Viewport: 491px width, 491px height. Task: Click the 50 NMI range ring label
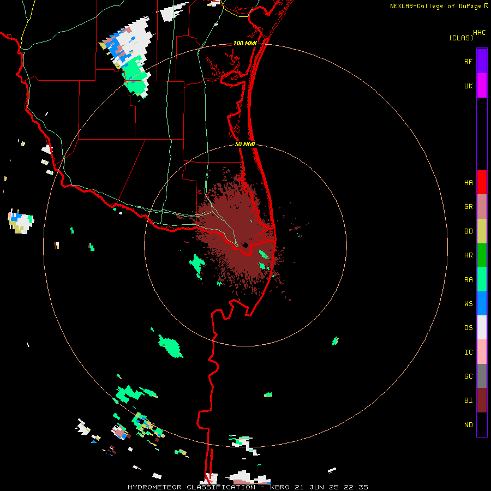245,145
